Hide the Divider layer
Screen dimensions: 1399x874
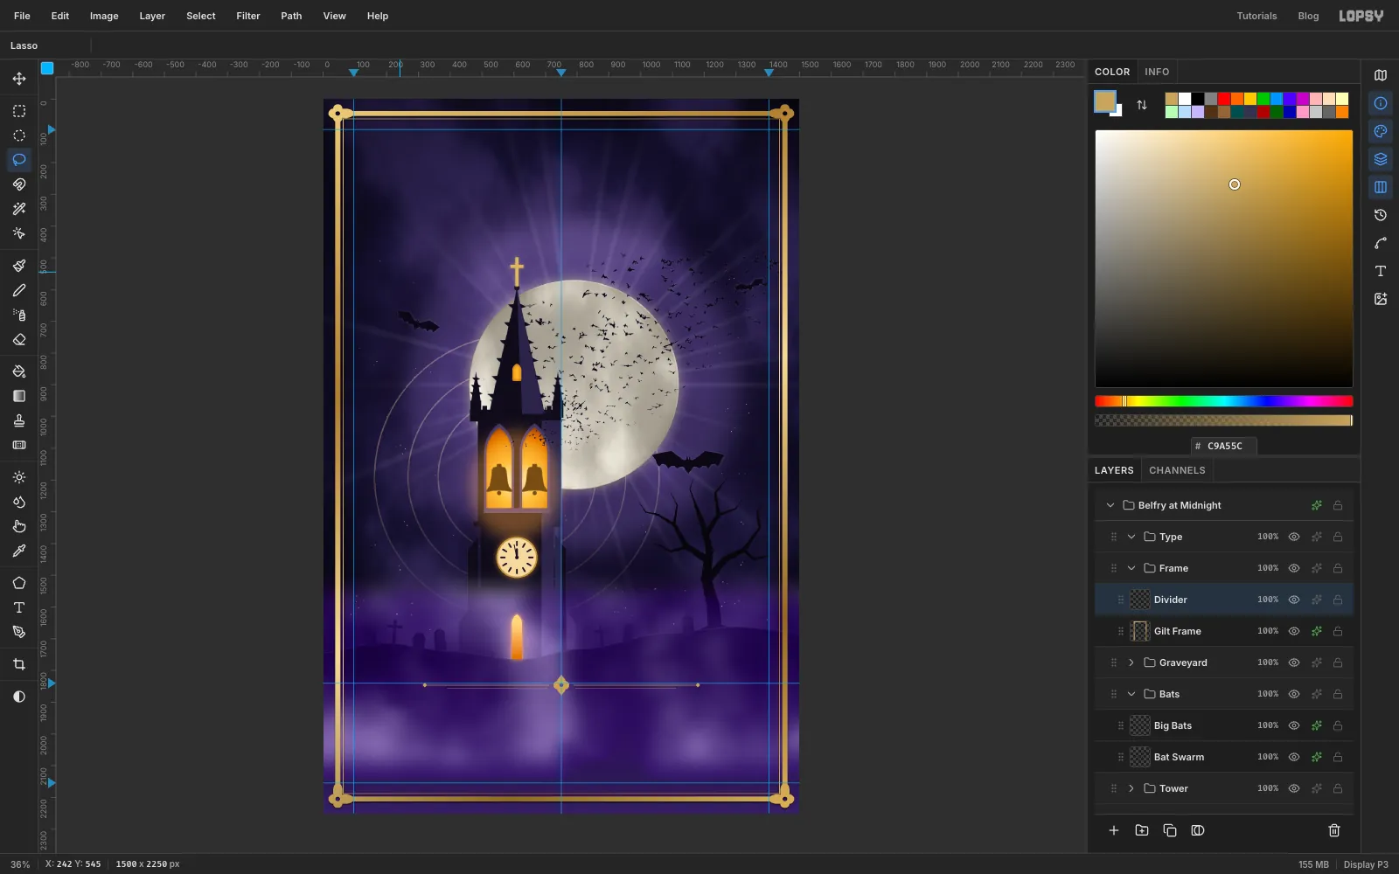[x=1294, y=600]
